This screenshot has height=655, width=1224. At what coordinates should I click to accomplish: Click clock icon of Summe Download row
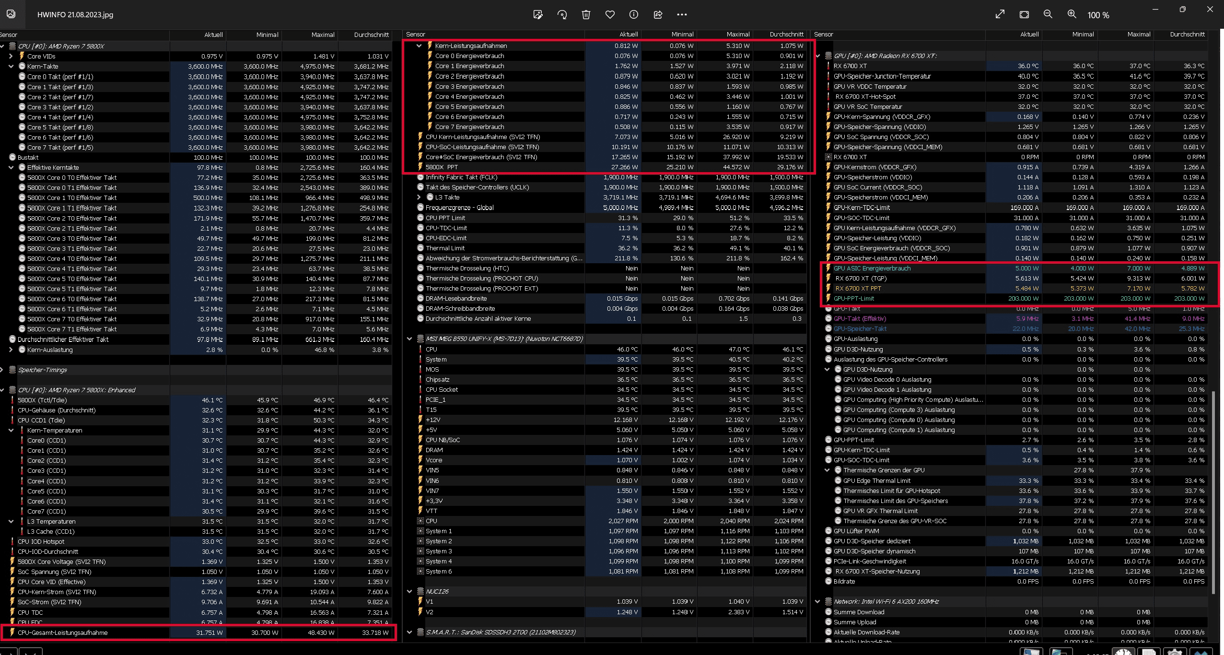(828, 612)
